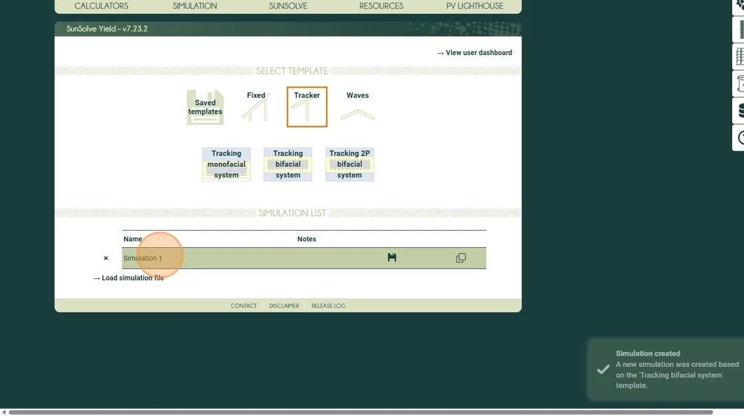Click the save icon for Simulation 1

(x=392, y=258)
